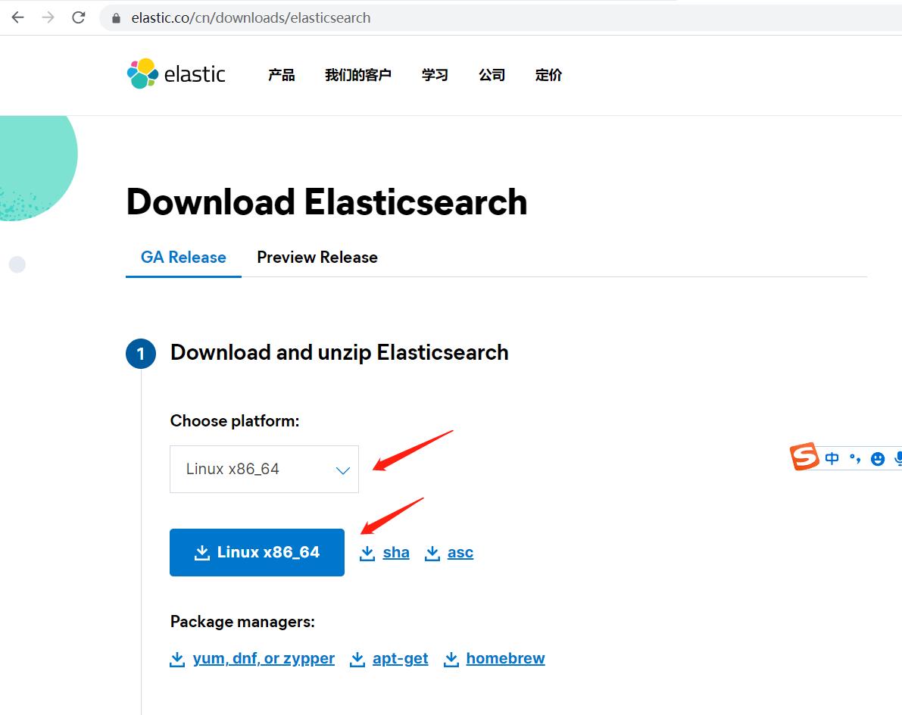Click the chevron arrow in platform selector
The height and width of the screenshot is (715, 902).
[x=343, y=470]
